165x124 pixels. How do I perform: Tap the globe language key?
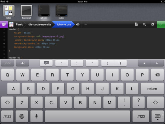click(22, 116)
